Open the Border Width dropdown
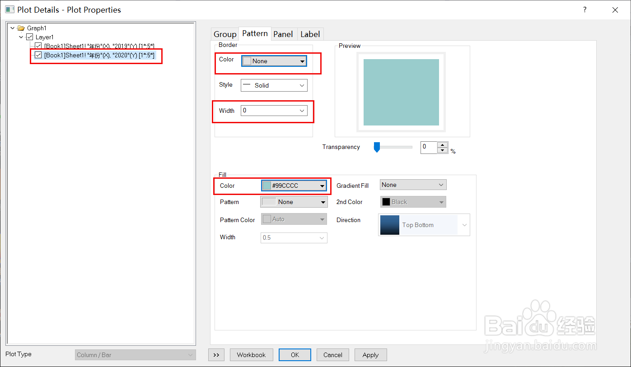The image size is (631, 367). pos(274,110)
